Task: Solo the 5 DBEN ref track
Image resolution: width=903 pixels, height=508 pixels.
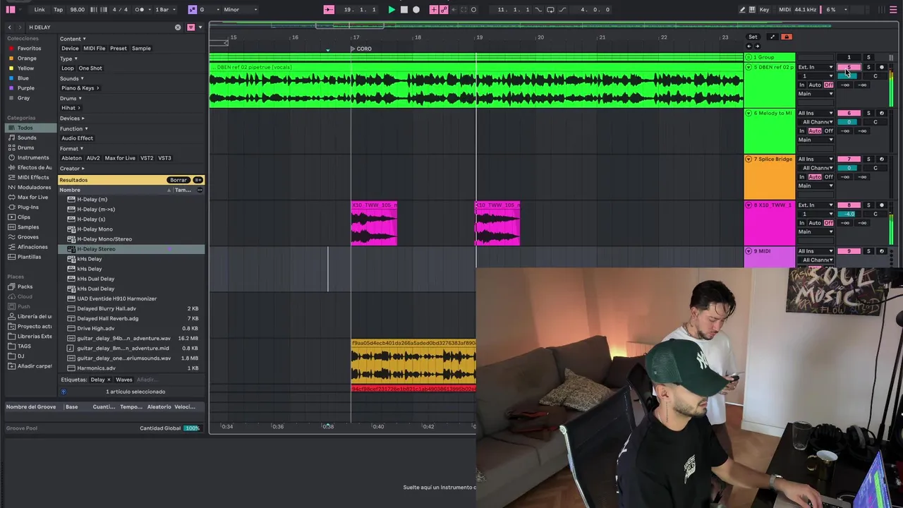Action: point(868,67)
